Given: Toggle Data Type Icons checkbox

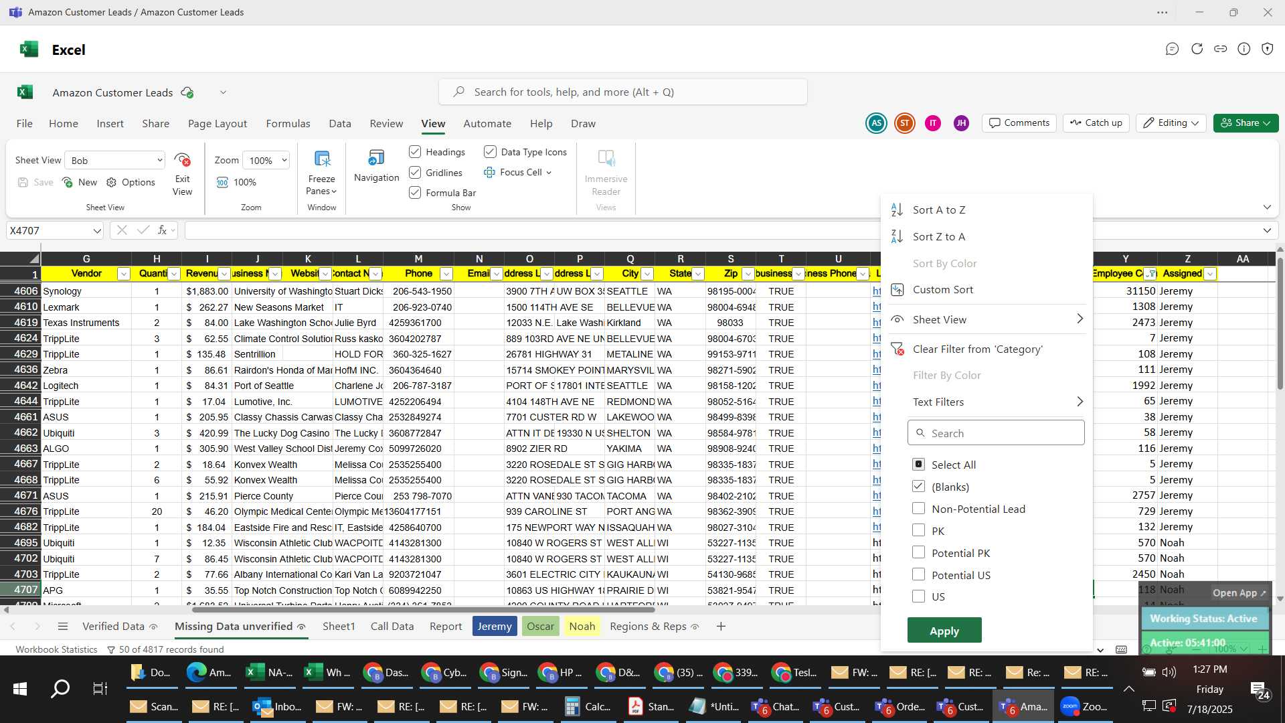Looking at the screenshot, I should coord(490,152).
